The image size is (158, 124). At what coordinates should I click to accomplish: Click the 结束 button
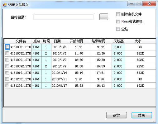(142, 115)
